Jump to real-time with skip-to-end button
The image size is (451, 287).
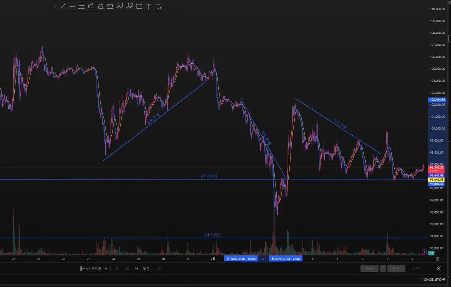tap(160, 269)
